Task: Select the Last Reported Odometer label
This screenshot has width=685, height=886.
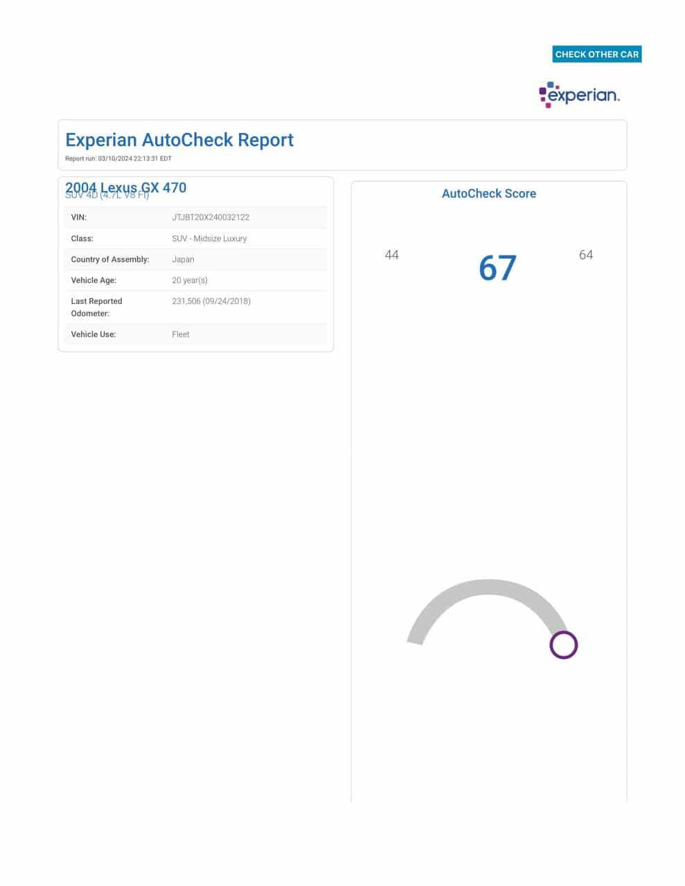Action: point(96,307)
